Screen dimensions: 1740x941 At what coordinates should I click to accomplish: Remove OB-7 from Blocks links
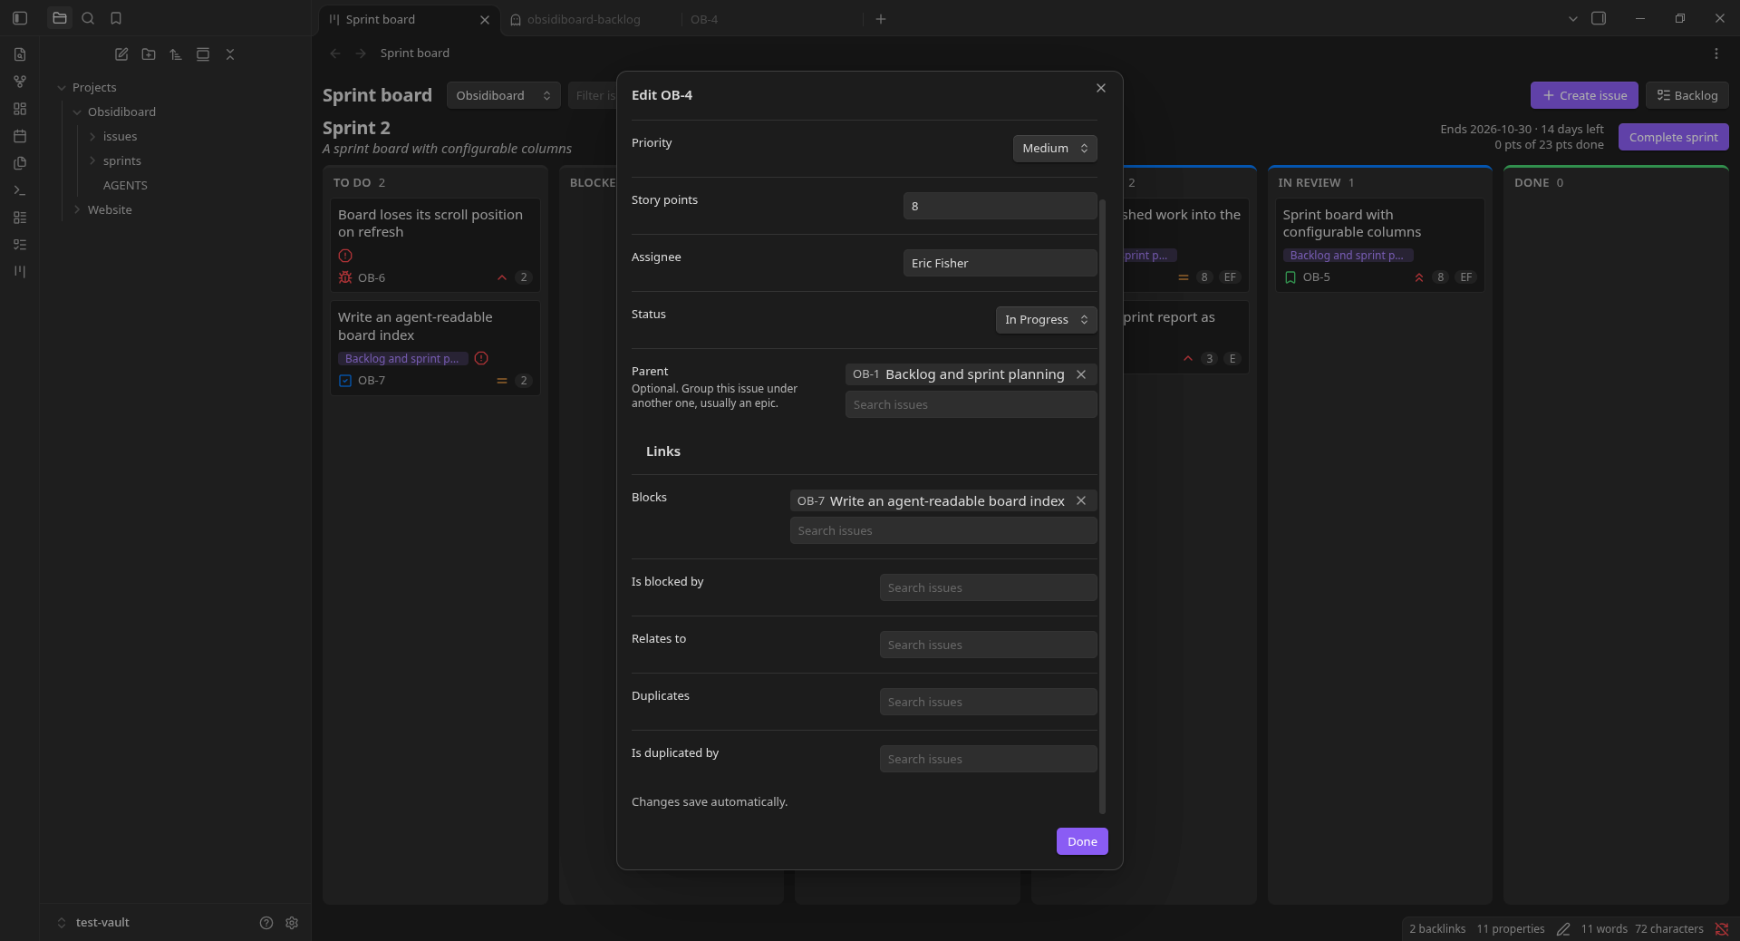point(1081,500)
